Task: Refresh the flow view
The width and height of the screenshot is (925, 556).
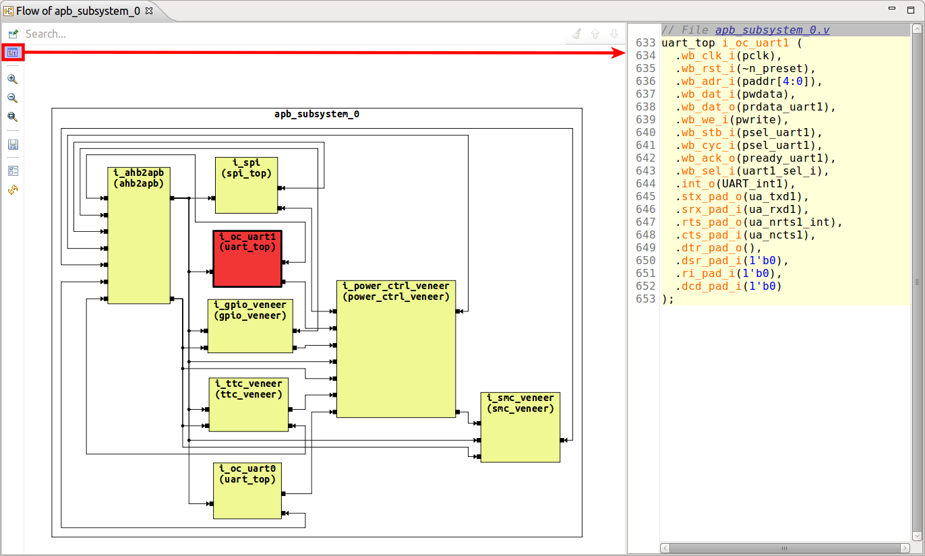Action: 12,189
